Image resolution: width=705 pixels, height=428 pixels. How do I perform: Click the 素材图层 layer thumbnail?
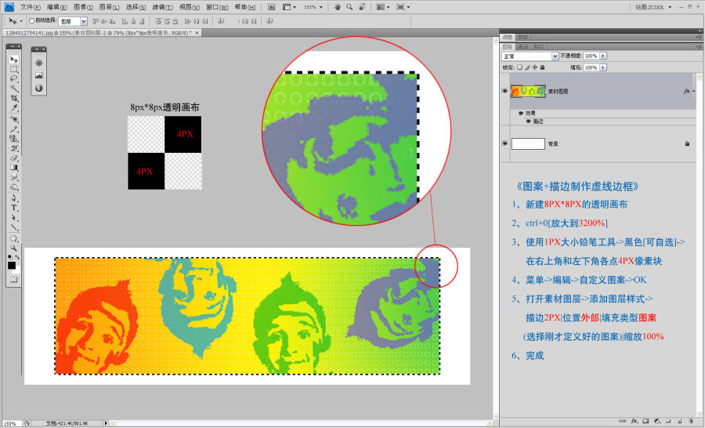(528, 91)
